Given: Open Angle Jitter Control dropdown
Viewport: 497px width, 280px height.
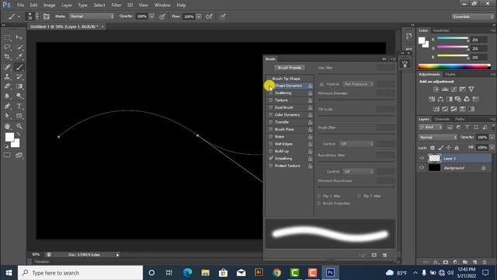Looking at the screenshot, I should [356, 144].
